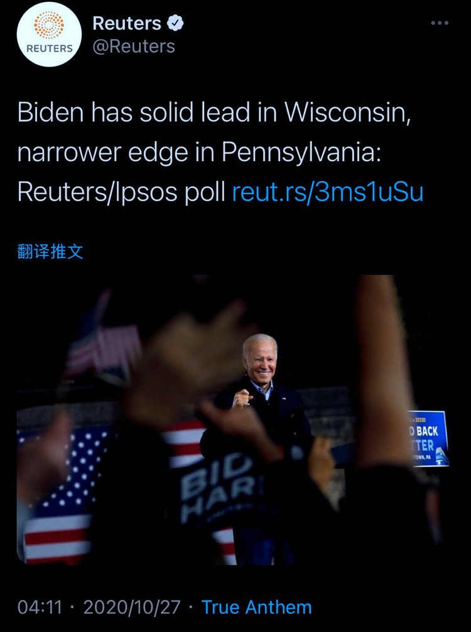Click the 04:11 timestamp
Screen dimensions: 471x632
40,607
